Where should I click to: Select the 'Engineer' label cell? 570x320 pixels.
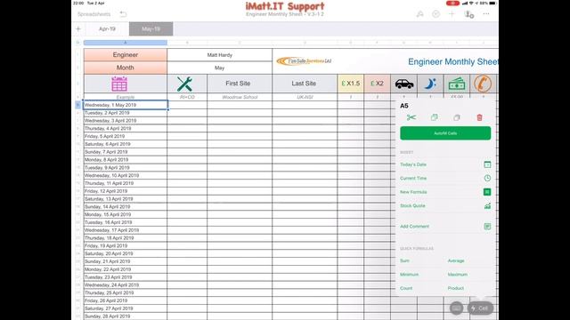click(x=125, y=55)
